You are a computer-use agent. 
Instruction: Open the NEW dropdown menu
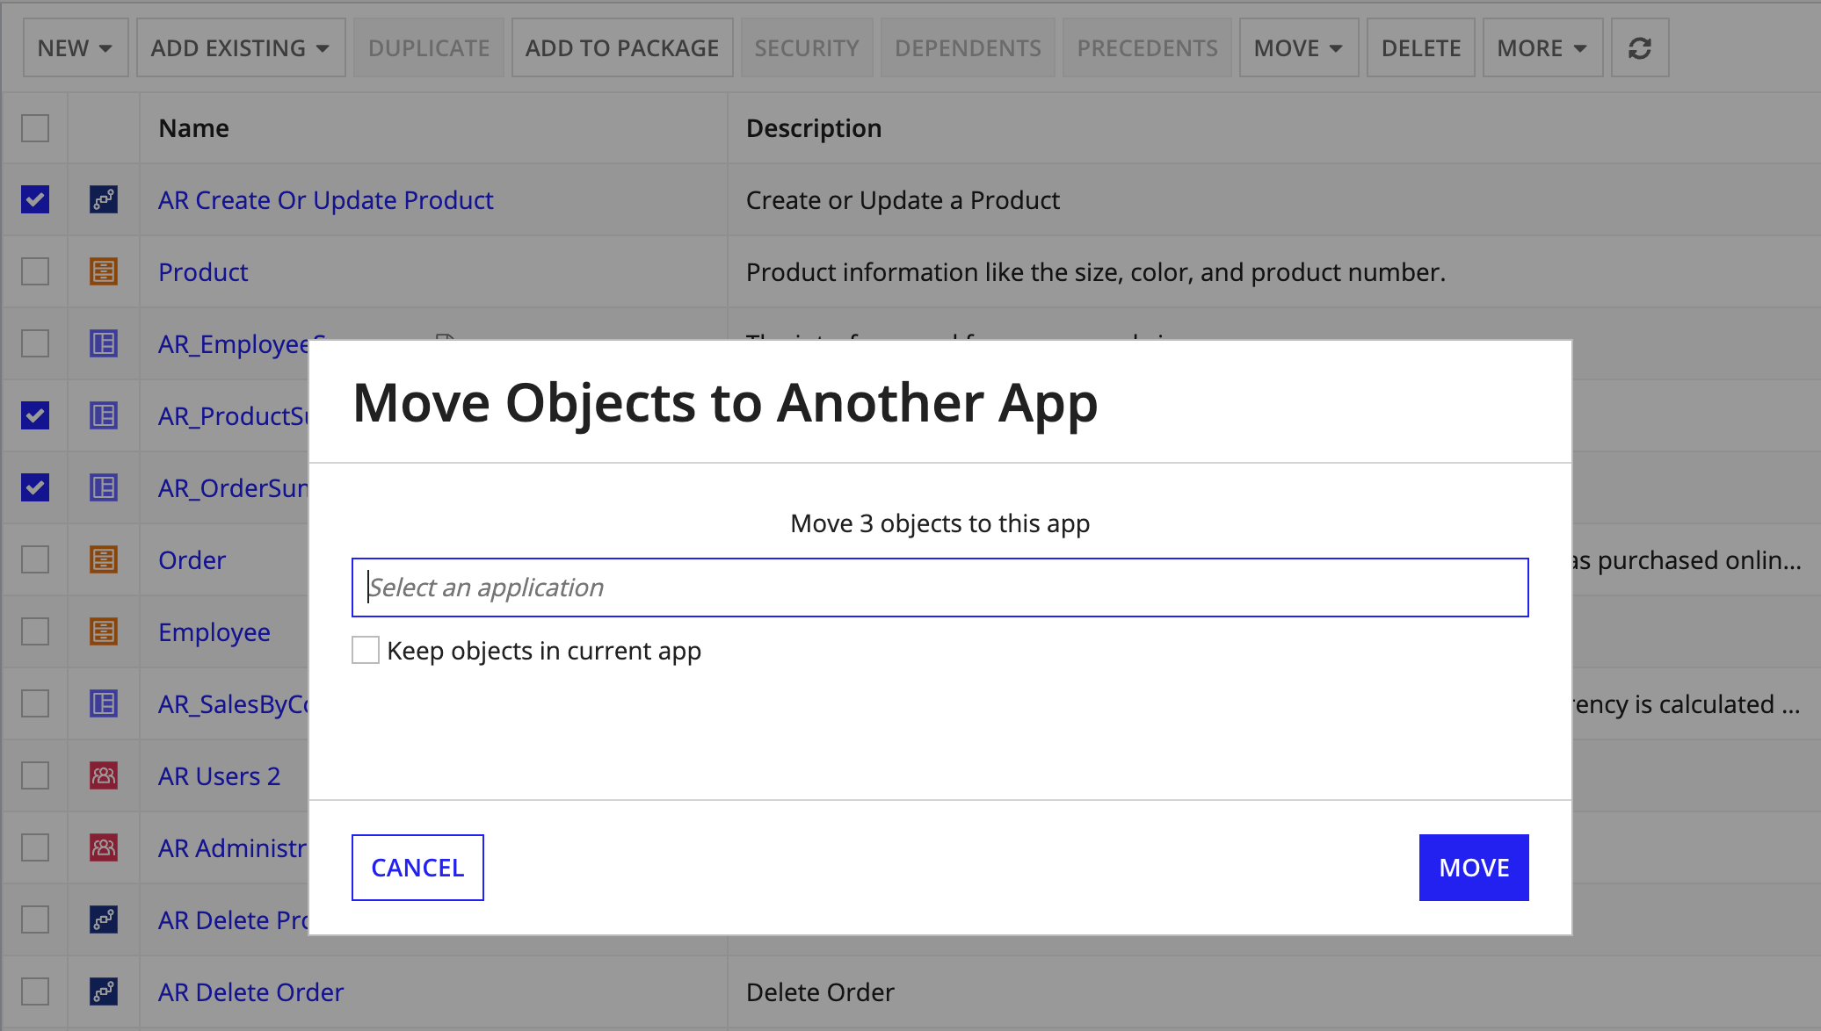(x=76, y=48)
